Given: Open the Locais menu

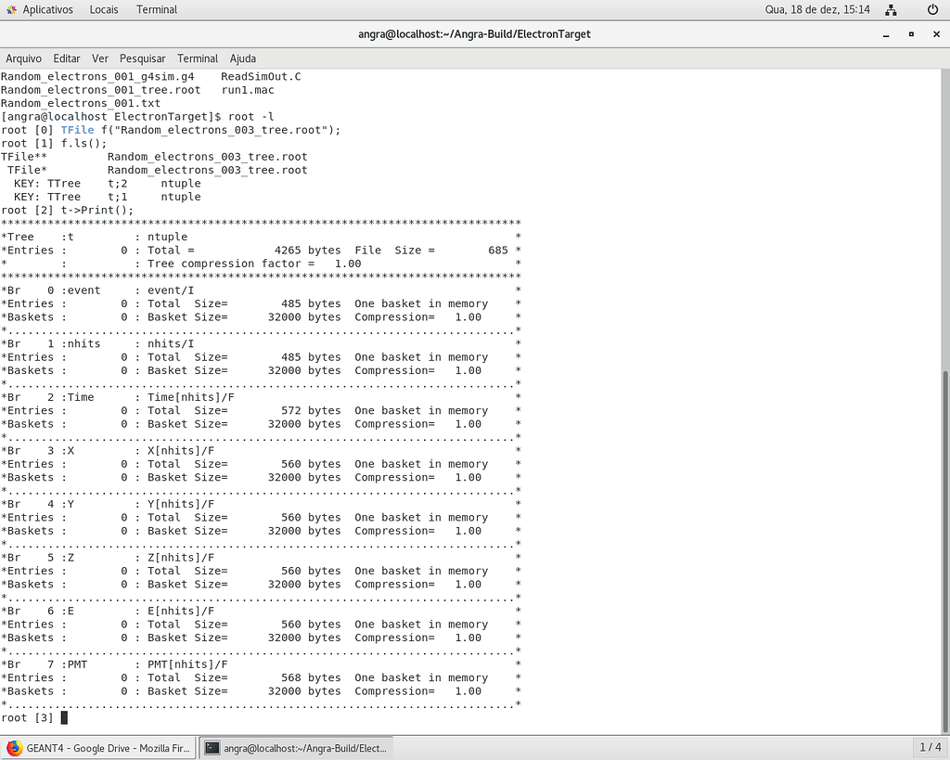Looking at the screenshot, I should point(103,9).
